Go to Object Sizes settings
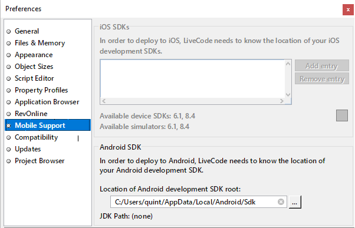 34,67
